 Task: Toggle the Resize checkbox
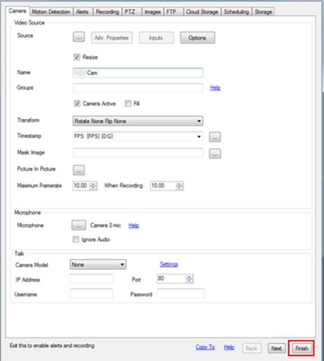pos(77,57)
